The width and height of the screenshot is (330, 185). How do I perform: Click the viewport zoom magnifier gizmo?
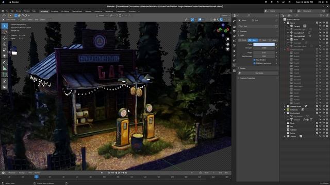[228, 39]
